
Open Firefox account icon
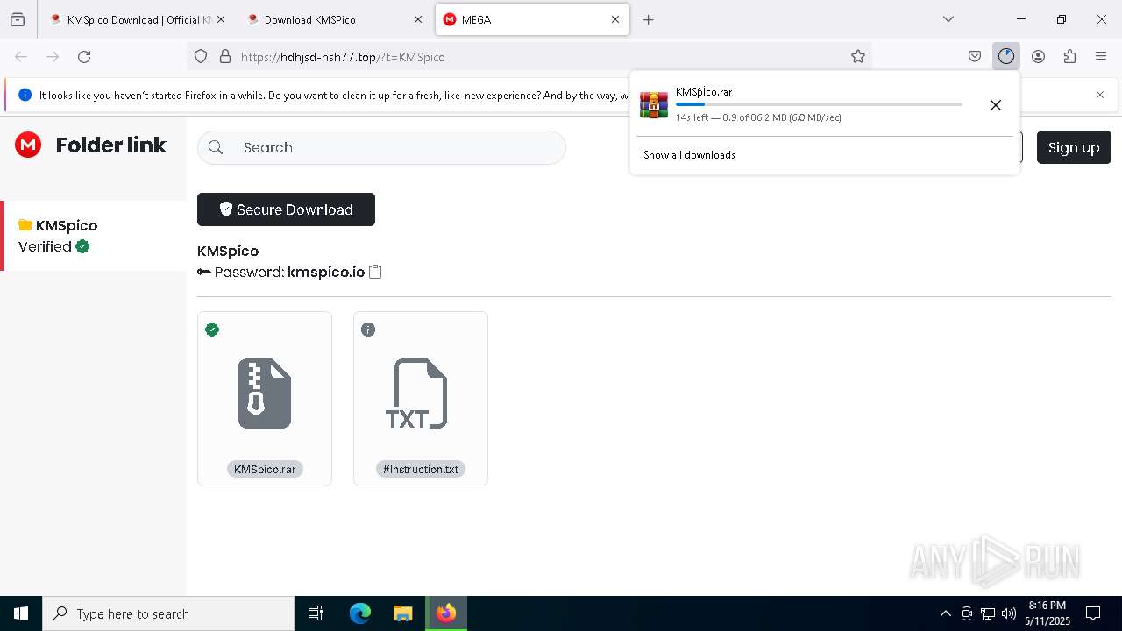click(x=1038, y=57)
